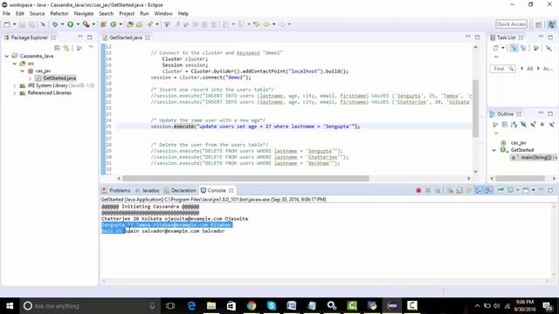Switch to the Javadoc tab
This screenshot has height=314, width=559.
tap(148, 190)
